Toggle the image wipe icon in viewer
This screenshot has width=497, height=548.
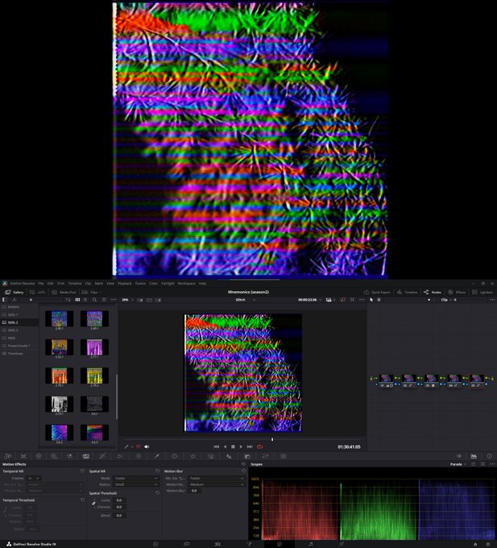click(140, 300)
